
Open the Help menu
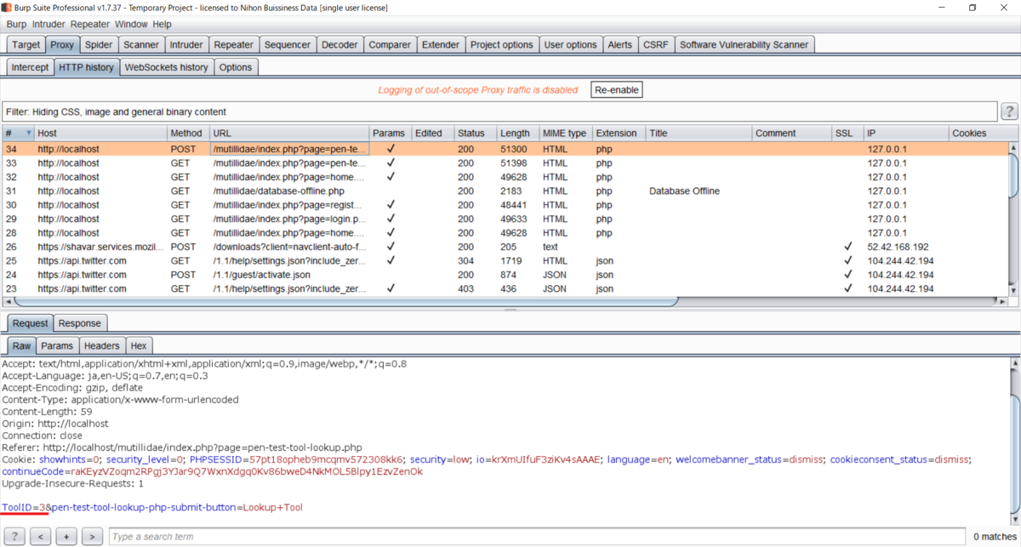[162, 25]
